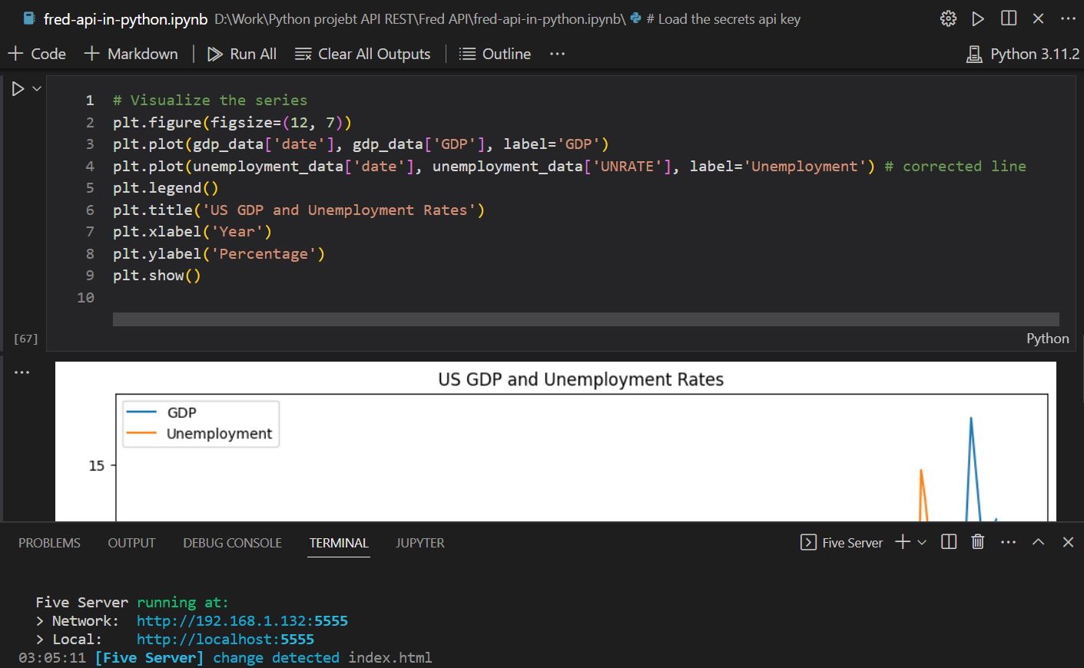Open the run cell options chevron
The height and width of the screenshot is (668, 1084).
36,89
